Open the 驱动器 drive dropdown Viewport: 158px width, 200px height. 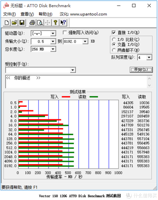(x=53, y=34)
